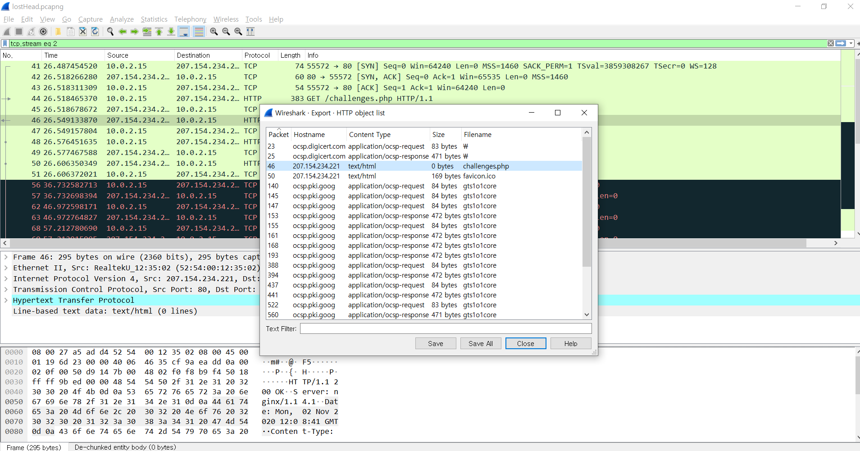Select packet 23 ocsp.digicert.com request row
Screen dimensions: 860x451
coord(424,146)
